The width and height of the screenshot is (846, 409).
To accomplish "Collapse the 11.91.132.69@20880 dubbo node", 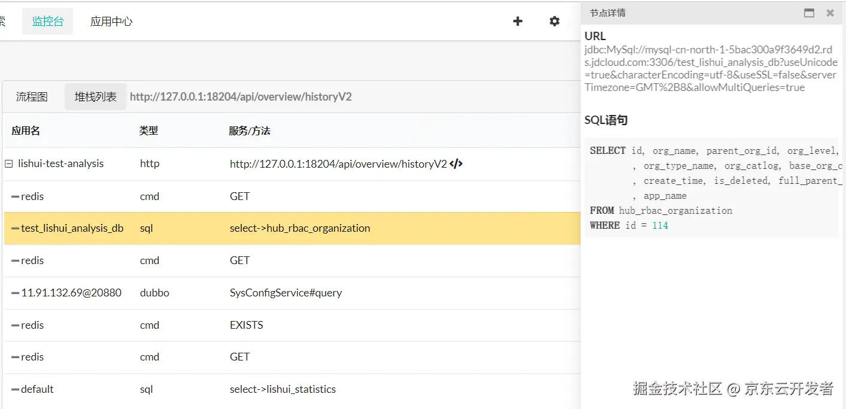I will coord(15,293).
